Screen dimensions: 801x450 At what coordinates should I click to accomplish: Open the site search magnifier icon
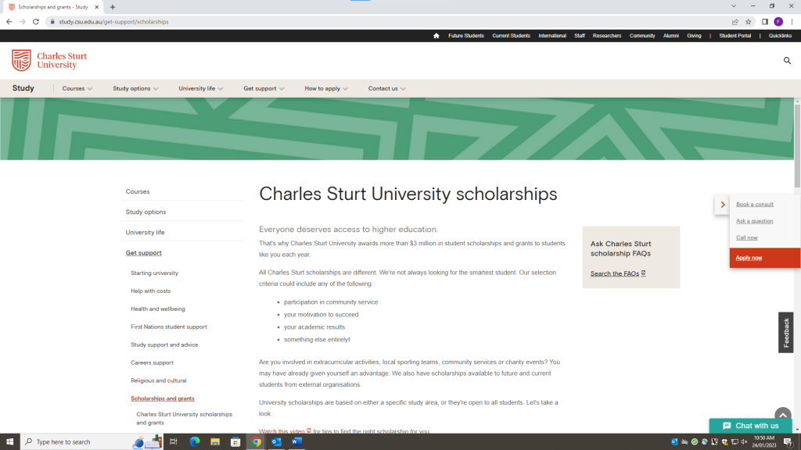point(787,61)
